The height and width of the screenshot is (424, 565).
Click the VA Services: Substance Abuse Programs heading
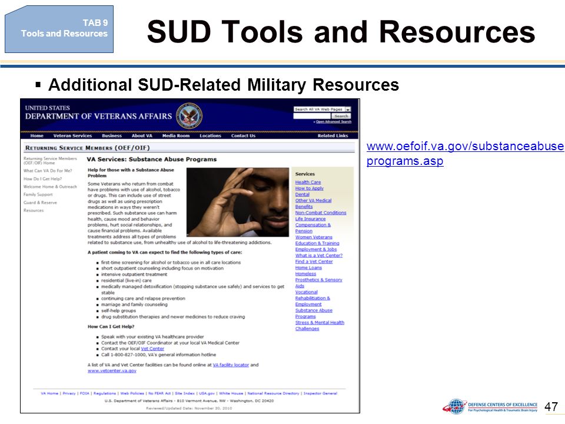coord(152,160)
